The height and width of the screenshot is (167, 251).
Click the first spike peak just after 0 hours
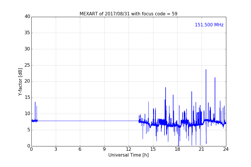tap(35, 102)
